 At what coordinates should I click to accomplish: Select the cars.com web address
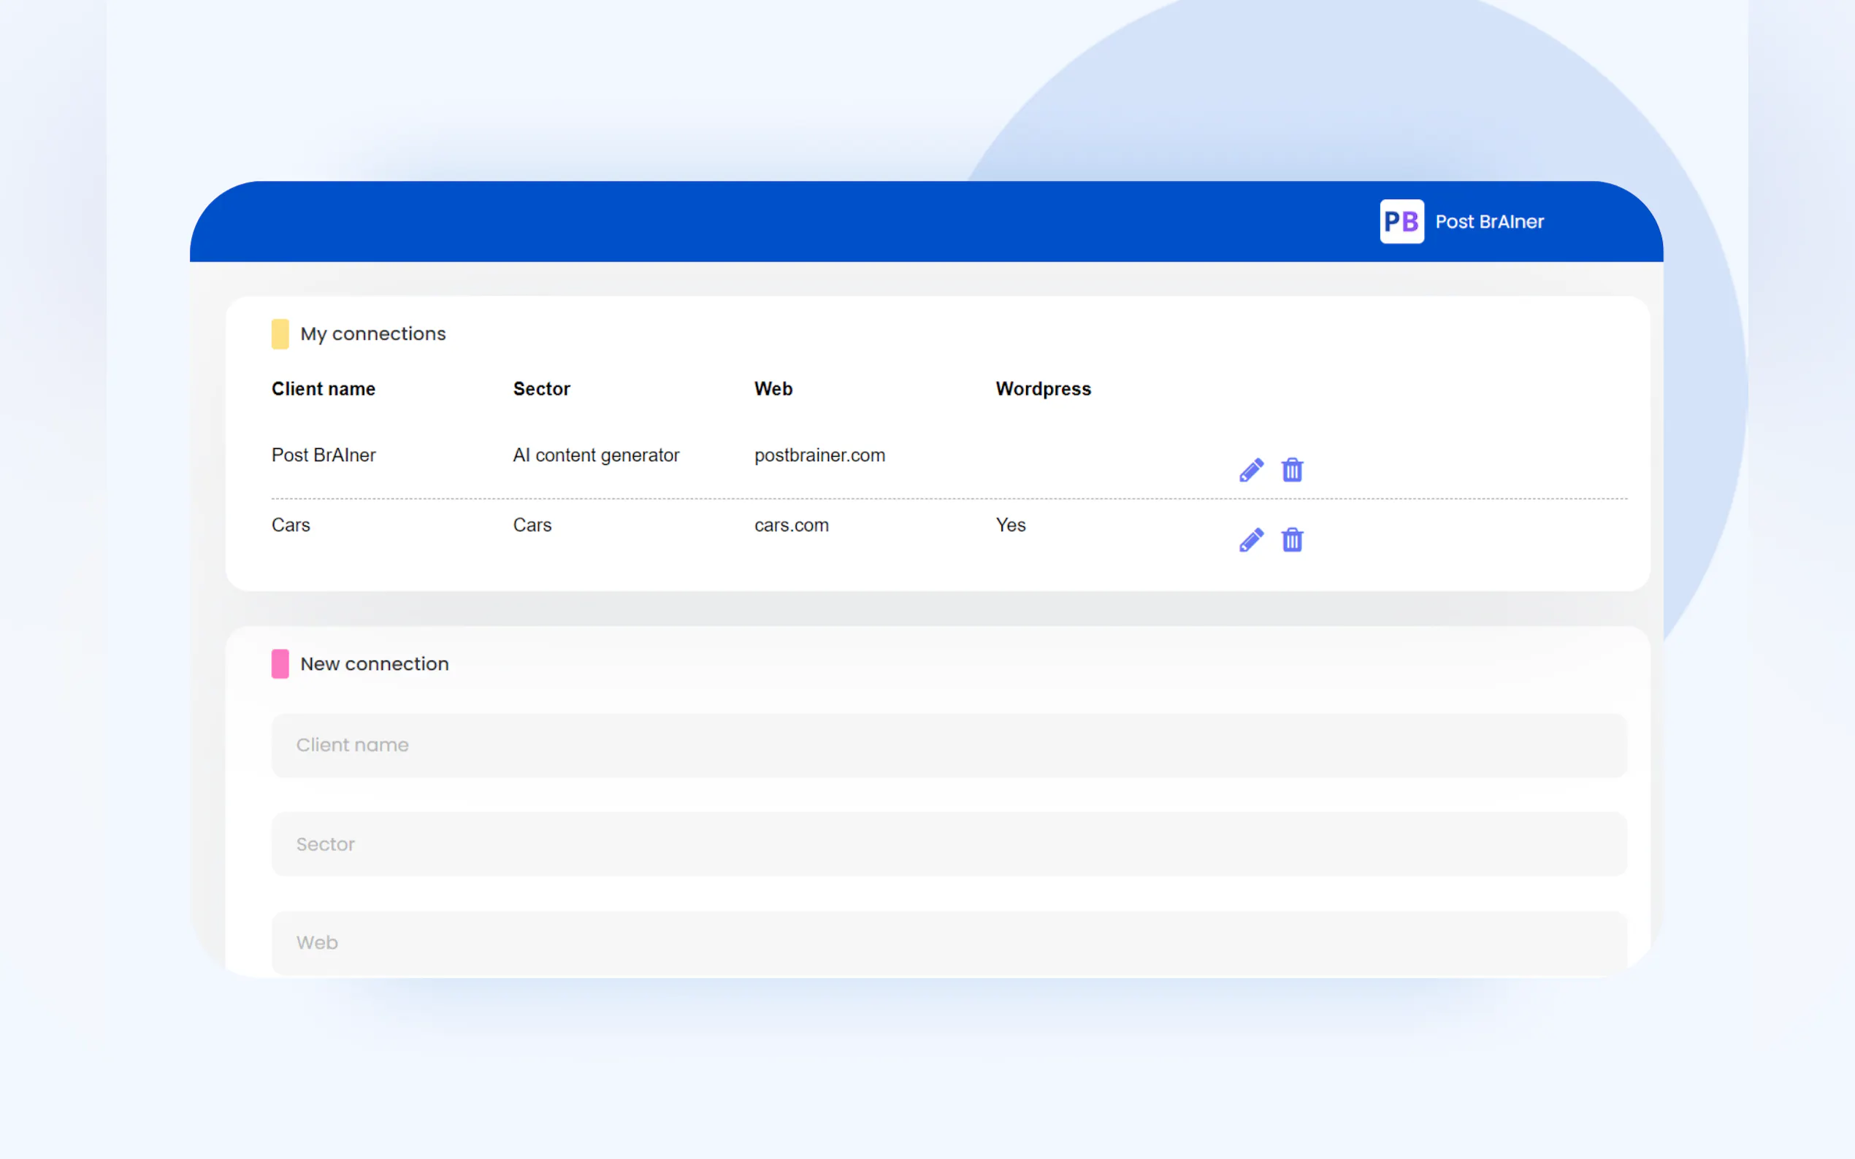tap(791, 525)
